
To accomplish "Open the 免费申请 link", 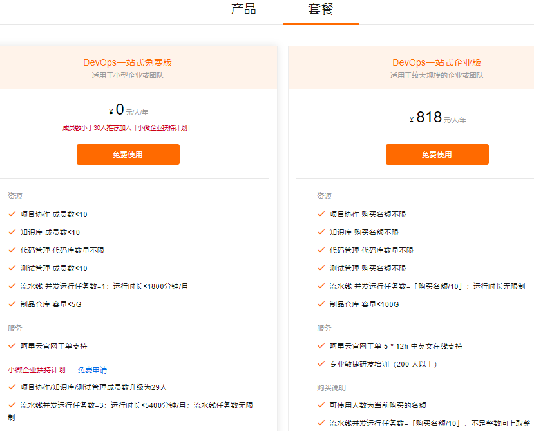I will [92, 370].
